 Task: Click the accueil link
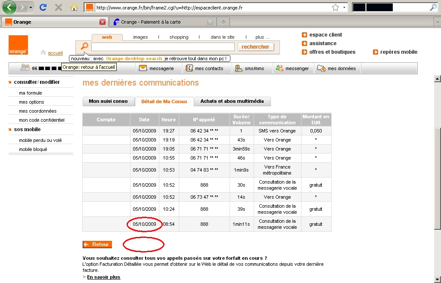[55, 53]
